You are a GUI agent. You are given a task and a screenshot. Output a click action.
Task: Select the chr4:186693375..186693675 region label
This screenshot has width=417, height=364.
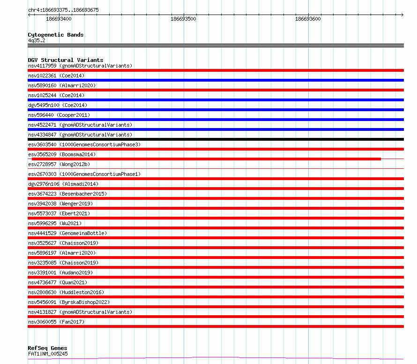click(63, 10)
